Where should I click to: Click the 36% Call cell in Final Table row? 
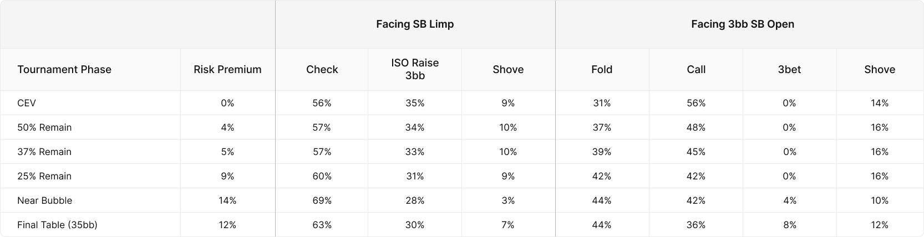coord(696,225)
